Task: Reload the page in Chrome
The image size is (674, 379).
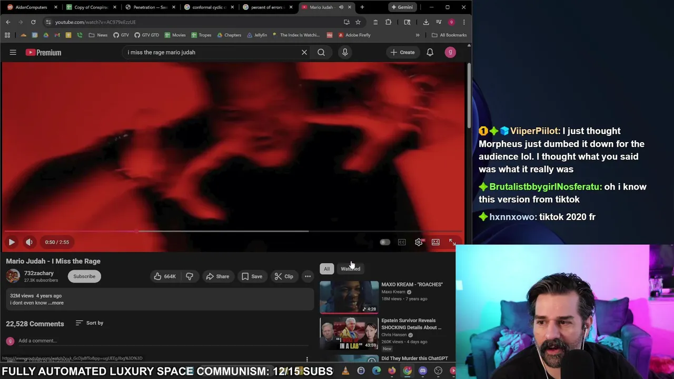Action: coord(33,22)
